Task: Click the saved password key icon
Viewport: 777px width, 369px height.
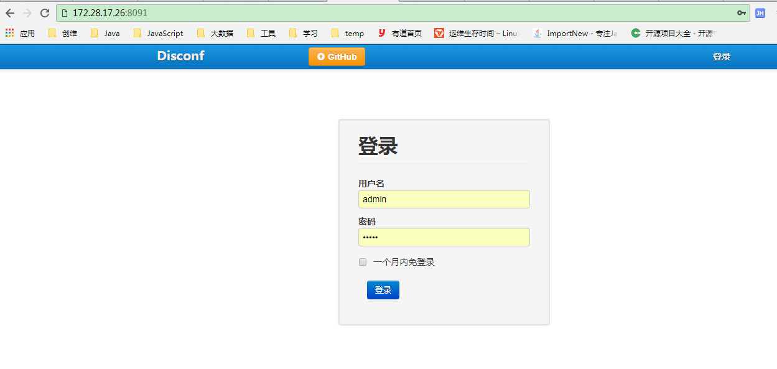Action: coord(741,13)
